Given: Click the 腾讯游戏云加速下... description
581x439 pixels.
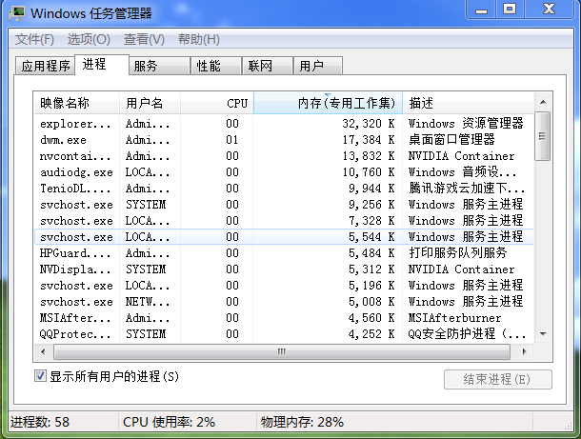Looking at the screenshot, I should coord(467,189).
